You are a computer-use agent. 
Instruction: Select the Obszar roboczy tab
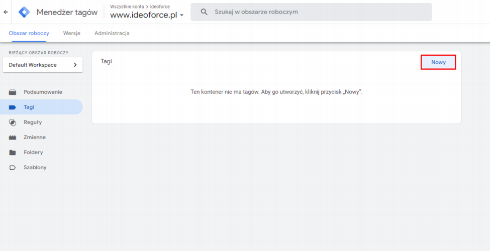tap(29, 33)
